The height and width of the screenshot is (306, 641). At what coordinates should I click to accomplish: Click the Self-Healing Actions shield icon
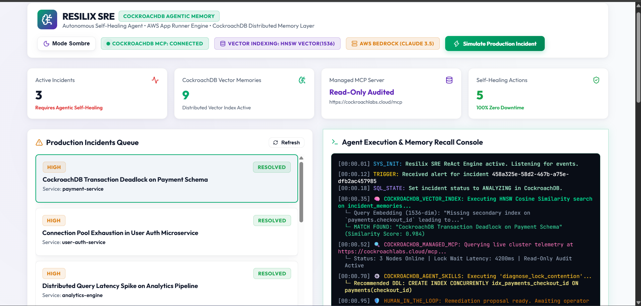[596, 80]
